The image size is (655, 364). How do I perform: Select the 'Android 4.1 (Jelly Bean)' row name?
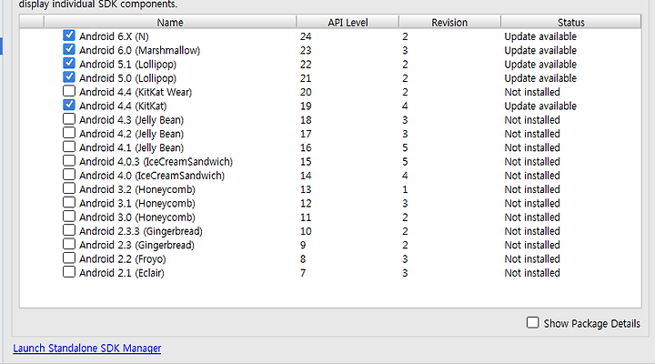tap(132, 147)
